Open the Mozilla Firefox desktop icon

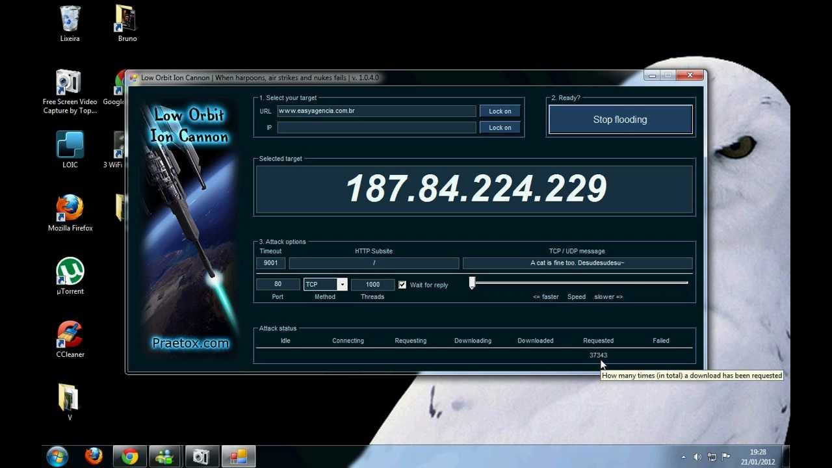pyautogui.click(x=70, y=209)
